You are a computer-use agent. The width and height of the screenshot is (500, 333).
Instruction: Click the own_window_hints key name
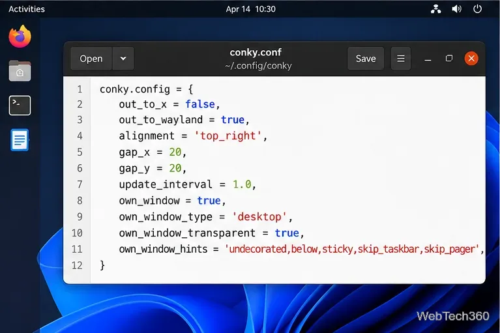163,249
